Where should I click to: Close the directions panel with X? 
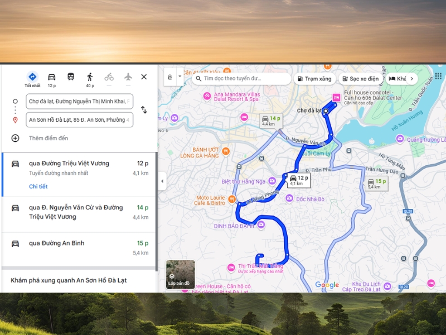coord(144,77)
